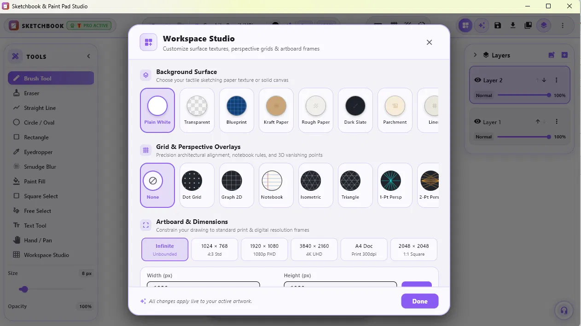Click the sparkle AI effects toolbar icon
Viewport: 581px width, 326px height.
(482, 25)
